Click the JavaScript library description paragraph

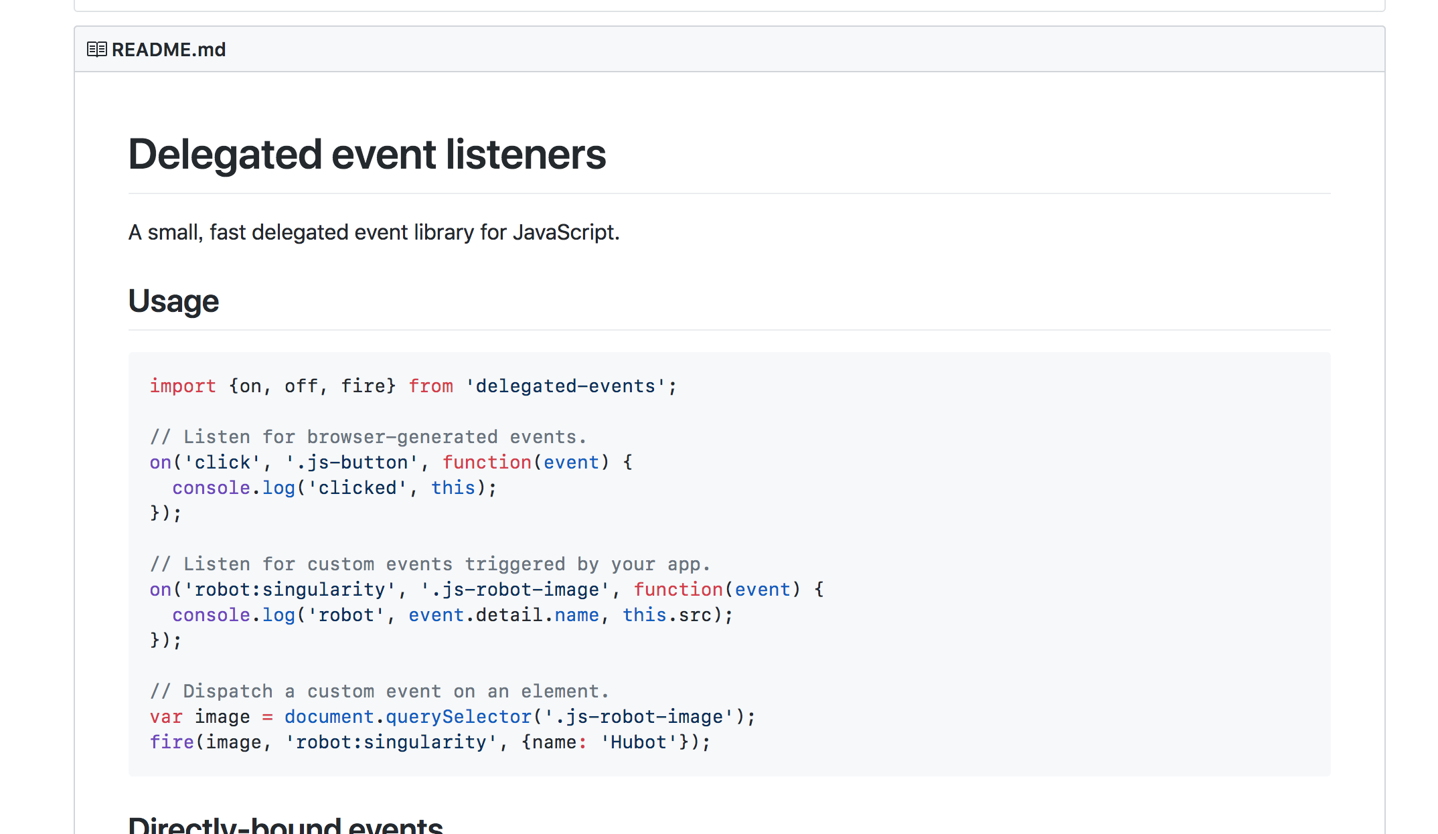click(x=374, y=232)
